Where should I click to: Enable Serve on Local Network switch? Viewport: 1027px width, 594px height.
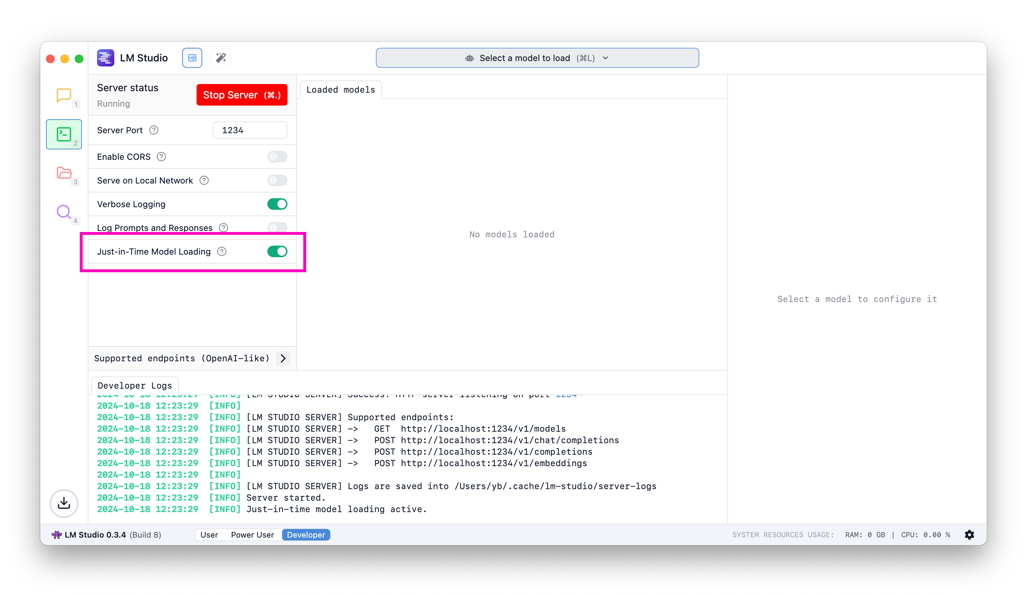[277, 181]
